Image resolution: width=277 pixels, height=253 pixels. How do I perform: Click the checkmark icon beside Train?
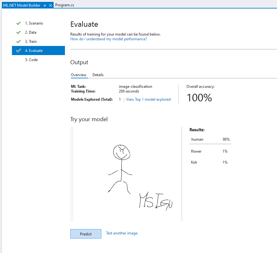[19, 42]
